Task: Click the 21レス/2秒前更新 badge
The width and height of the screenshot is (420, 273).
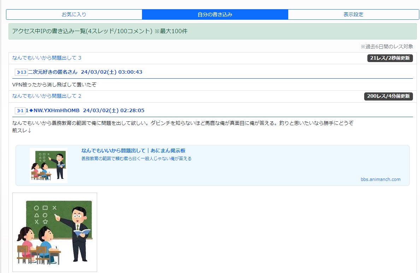Action: 390,58
